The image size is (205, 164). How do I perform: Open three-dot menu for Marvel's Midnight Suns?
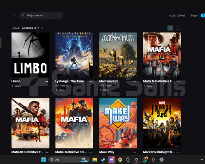click(178, 152)
